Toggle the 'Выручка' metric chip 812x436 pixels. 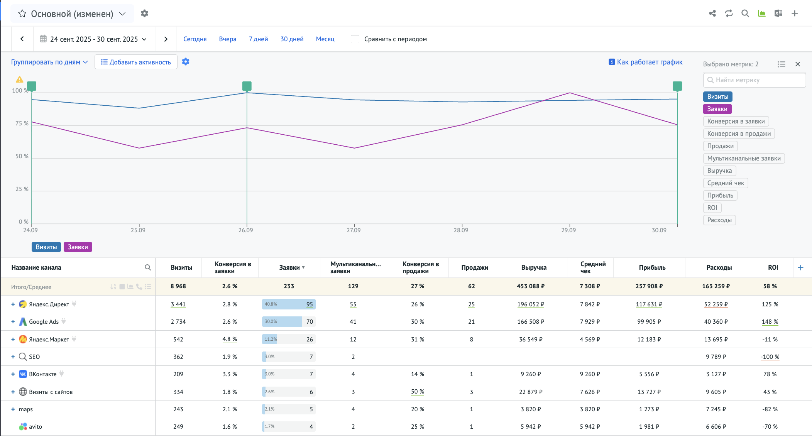point(719,171)
